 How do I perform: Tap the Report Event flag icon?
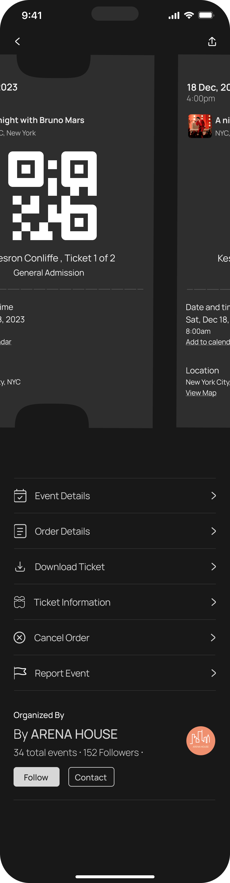tap(20, 673)
